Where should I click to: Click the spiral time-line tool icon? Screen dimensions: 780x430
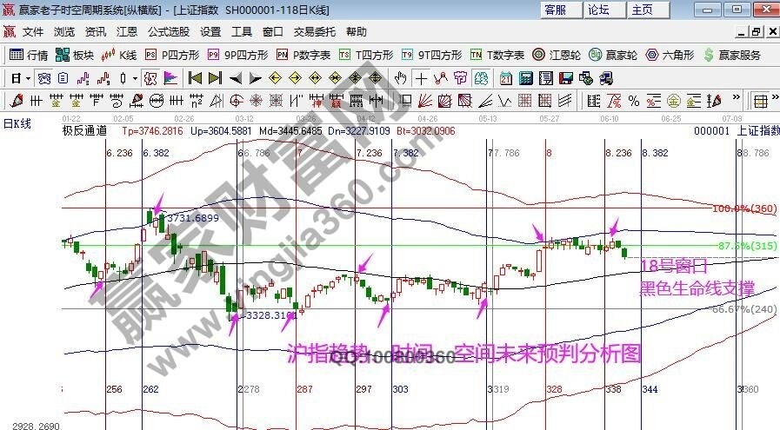[x=116, y=101]
